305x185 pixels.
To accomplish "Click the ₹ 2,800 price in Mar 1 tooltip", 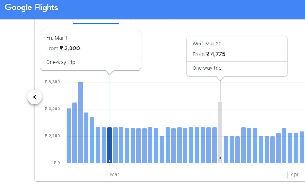I will point(70,48).
